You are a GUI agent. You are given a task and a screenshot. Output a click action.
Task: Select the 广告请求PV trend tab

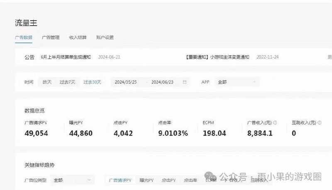click(x=120, y=180)
